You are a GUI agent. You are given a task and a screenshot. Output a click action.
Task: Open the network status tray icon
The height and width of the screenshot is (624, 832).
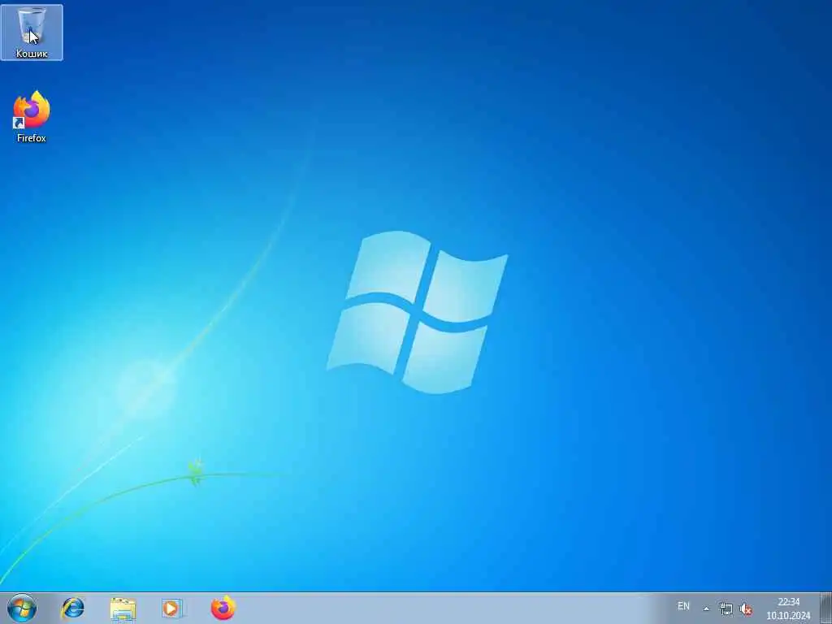tap(726, 609)
